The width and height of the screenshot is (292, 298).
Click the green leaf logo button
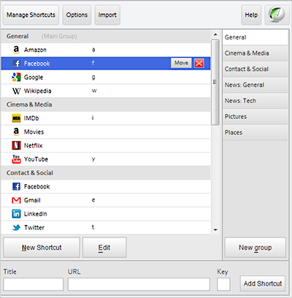click(x=277, y=15)
